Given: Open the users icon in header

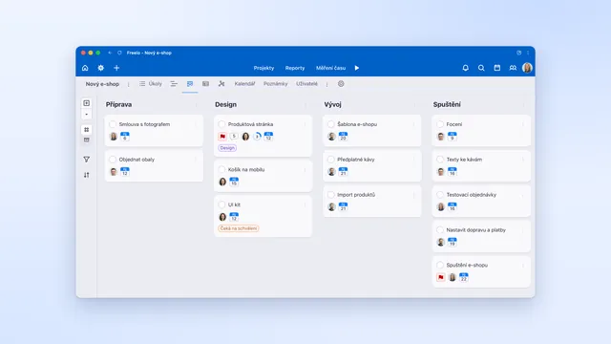Looking at the screenshot, I should point(513,68).
